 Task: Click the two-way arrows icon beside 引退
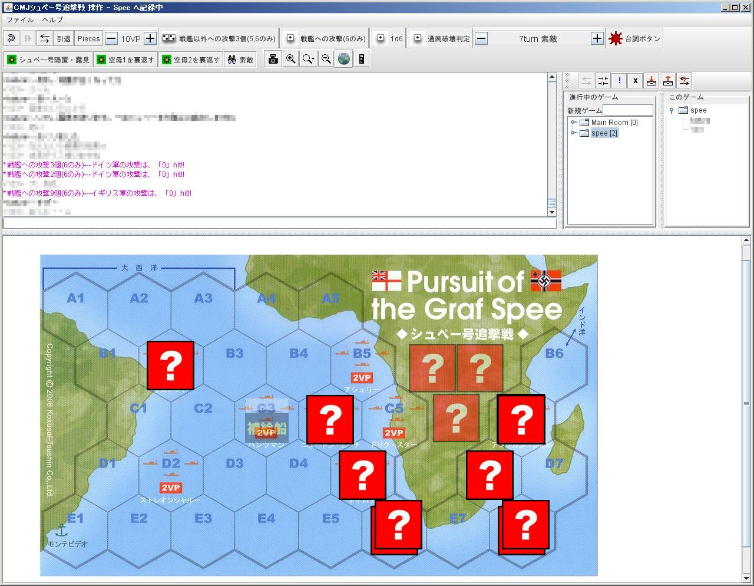tap(44, 39)
